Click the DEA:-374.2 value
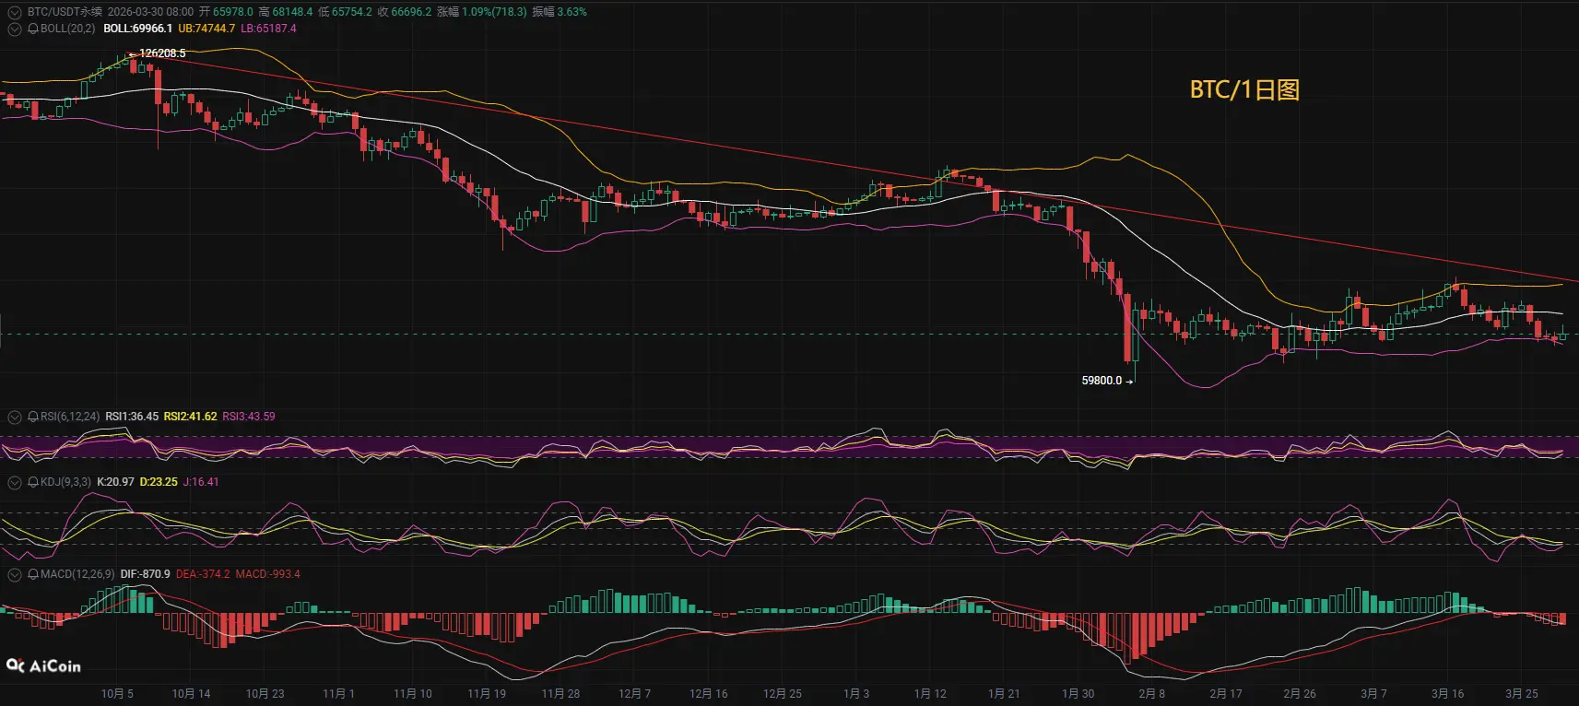The image size is (1579, 706). (x=203, y=574)
